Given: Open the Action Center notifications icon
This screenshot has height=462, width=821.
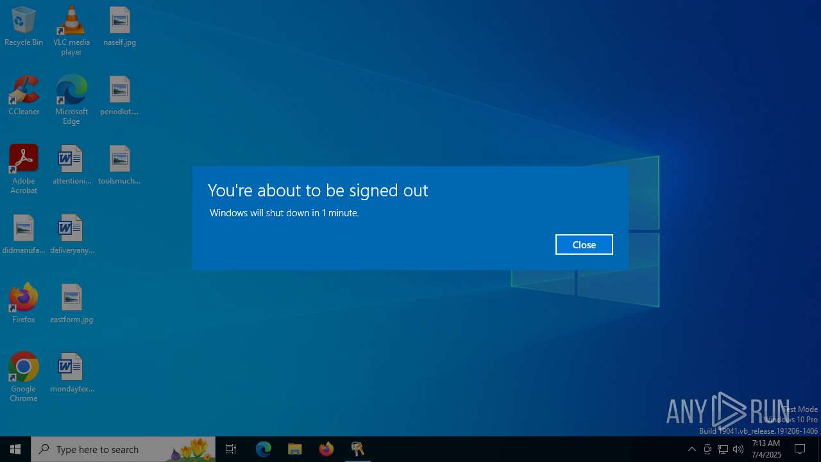Looking at the screenshot, I should [800, 449].
